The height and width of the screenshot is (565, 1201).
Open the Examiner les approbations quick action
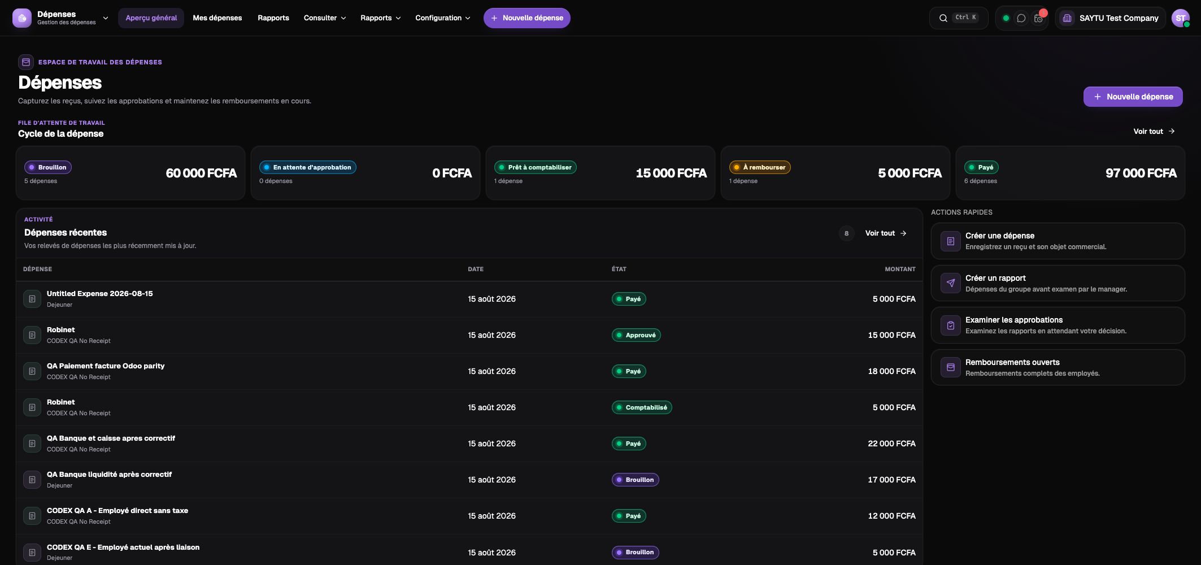[x=1058, y=325]
